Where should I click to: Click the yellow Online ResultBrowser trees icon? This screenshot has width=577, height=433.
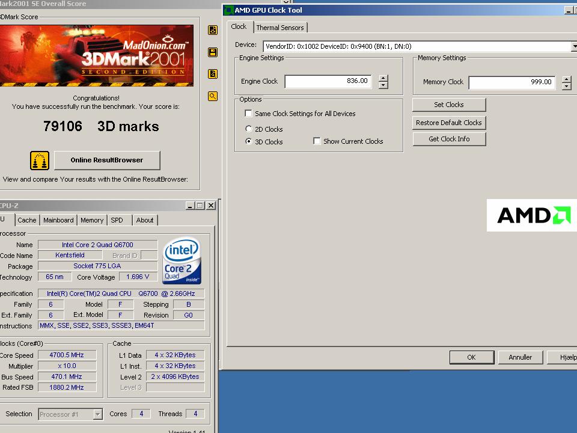pos(40,161)
